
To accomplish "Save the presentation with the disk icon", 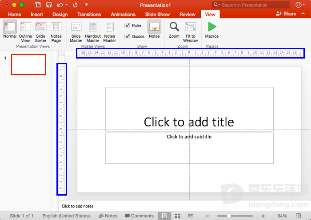I will click(x=49, y=5).
